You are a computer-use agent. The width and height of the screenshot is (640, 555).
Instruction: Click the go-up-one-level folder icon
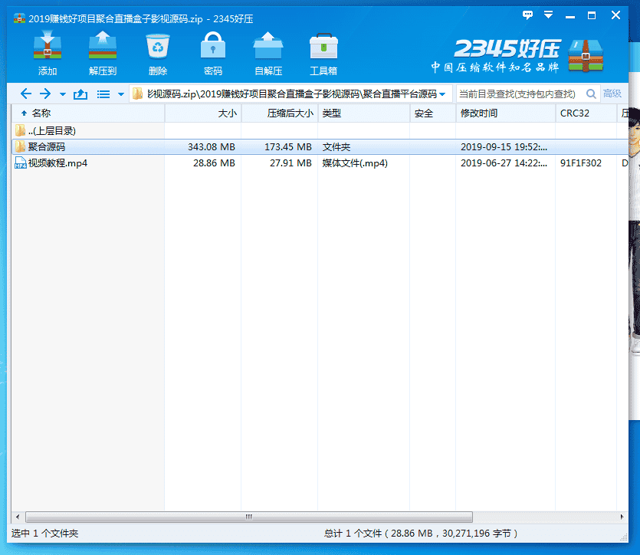coord(80,94)
